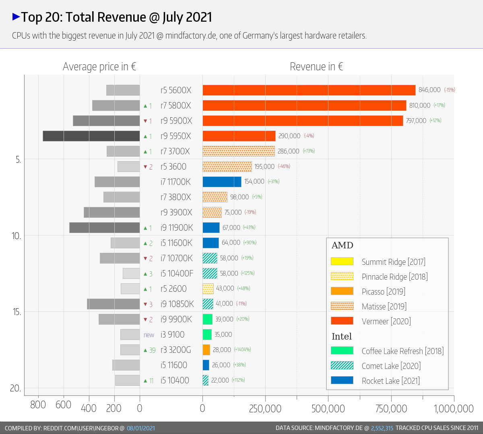Image resolution: width=483 pixels, height=434 pixels.
Task: Click the green up arrow beside r7 5800X
Action: pos(146,106)
